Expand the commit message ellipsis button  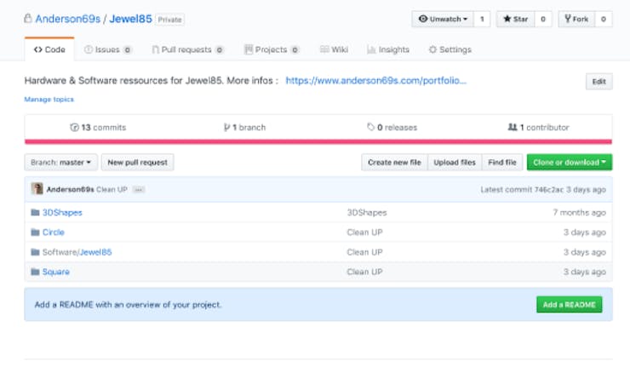pyautogui.click(x=139, y=190)
